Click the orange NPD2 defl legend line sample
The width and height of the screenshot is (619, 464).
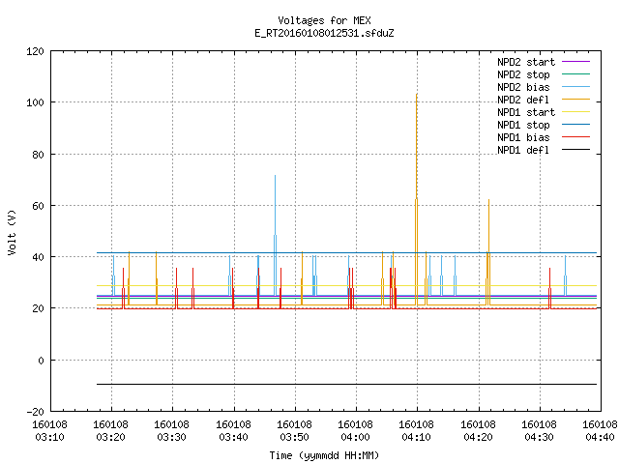(x=575, y=100)
